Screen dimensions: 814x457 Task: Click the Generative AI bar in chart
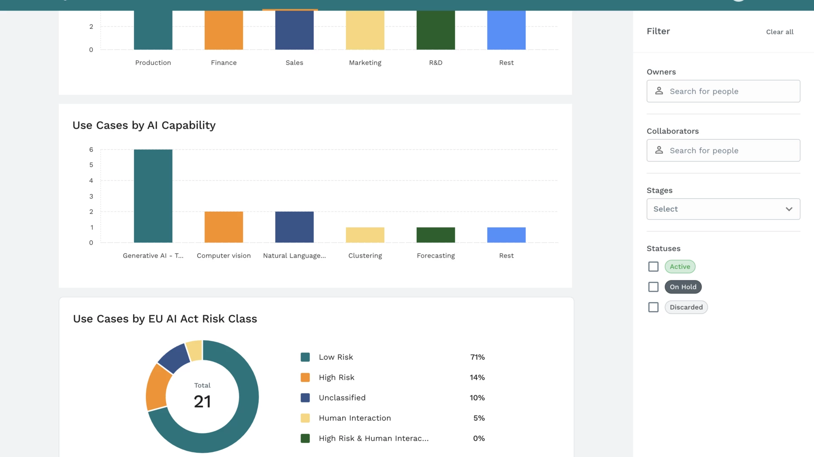(153, 196)
